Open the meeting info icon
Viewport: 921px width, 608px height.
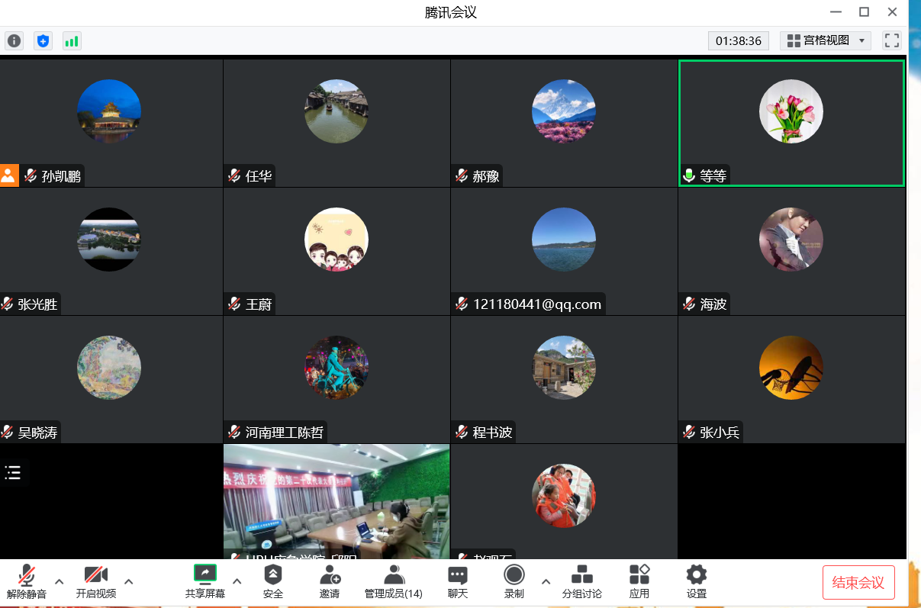(14, 40)
